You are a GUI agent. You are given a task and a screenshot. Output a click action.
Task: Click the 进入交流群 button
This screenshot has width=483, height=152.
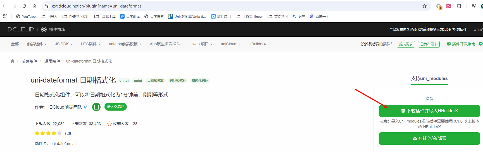click(x=116, y=107)
